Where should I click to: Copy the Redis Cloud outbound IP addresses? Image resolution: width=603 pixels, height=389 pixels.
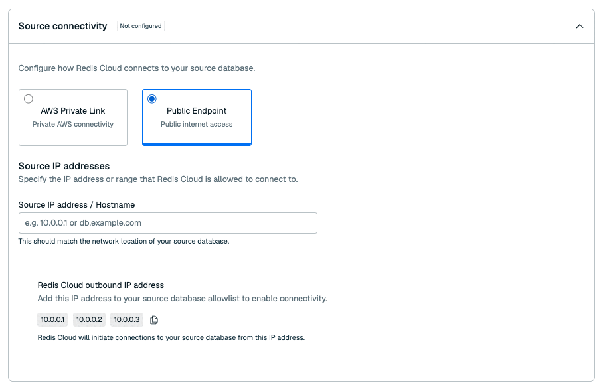click(154, 320)
